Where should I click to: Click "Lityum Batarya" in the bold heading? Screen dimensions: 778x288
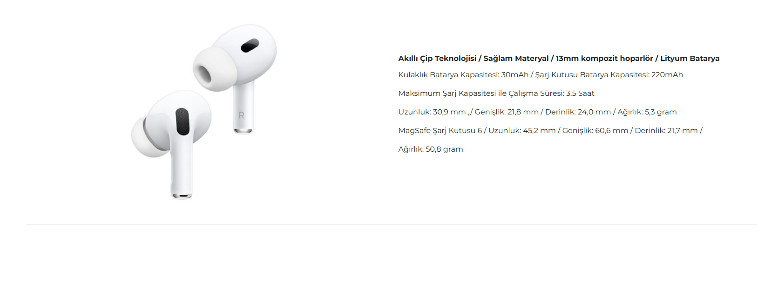coord(690,59)
